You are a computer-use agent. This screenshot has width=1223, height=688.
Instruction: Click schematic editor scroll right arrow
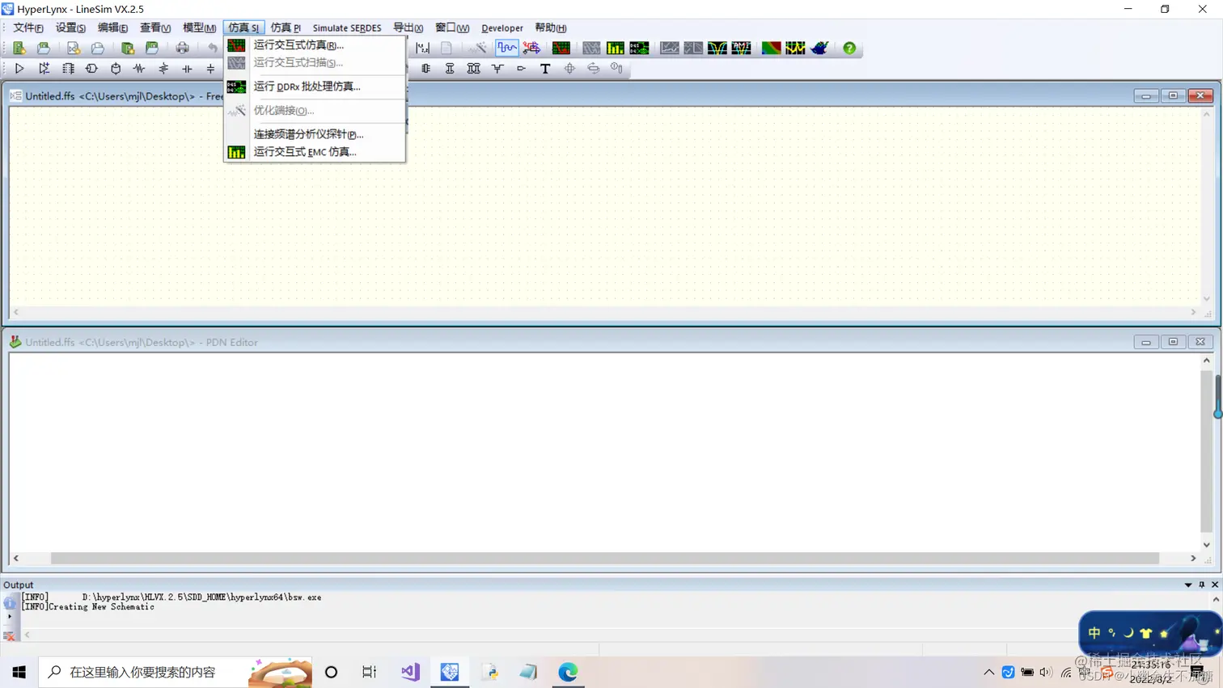[x=1193, y=312]
